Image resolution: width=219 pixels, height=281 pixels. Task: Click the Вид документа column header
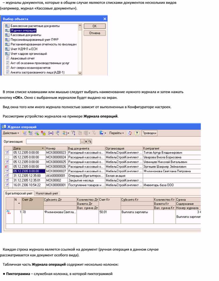[86, 148]
